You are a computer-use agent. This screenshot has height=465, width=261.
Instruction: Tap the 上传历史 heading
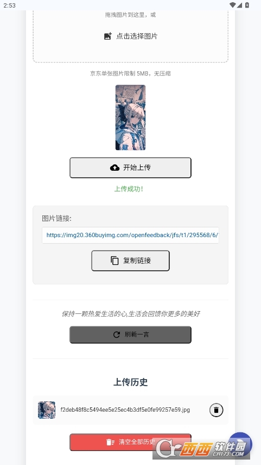(x=130, y=382)
